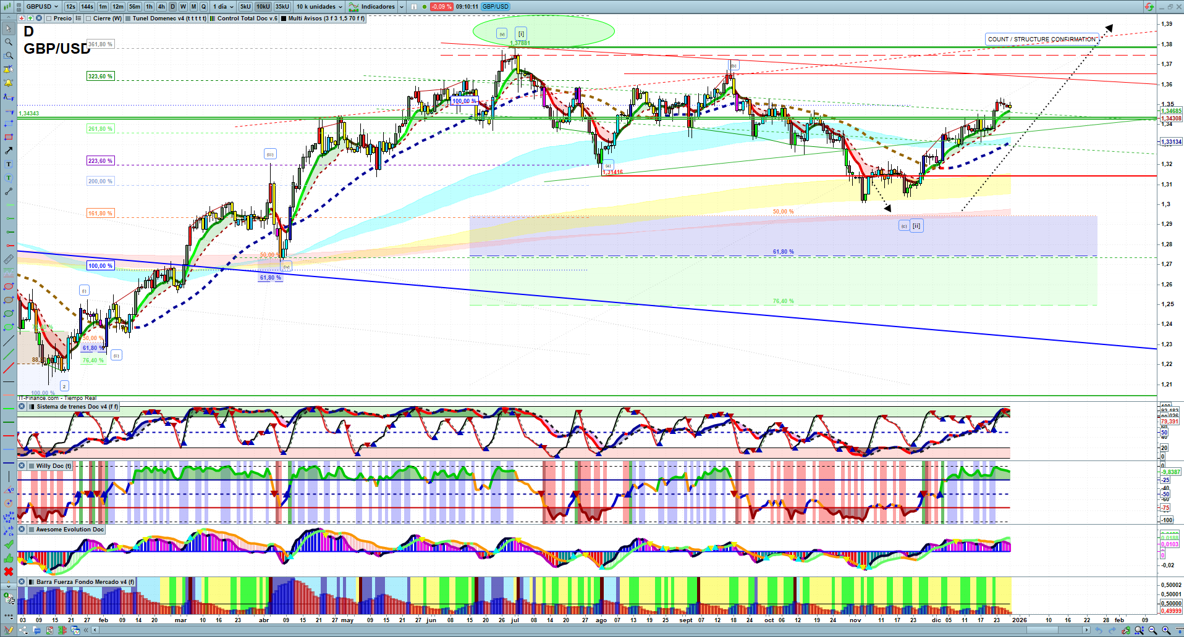Open the chart drawing pencil tool at bottom-left
This screenshot has height=637, width=1184.
click(x=9, y=630)
